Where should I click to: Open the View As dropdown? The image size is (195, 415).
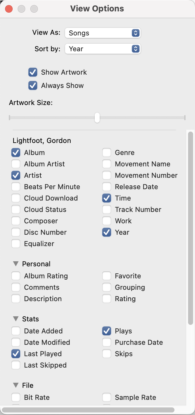coord(103,33)
